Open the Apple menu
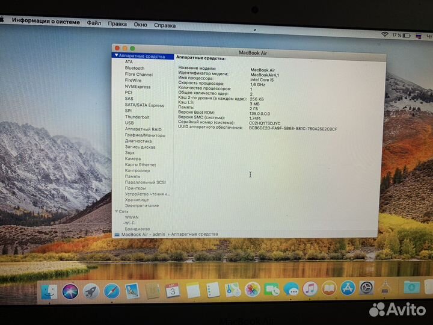The width and height of the screenshot is (433, 325). click(2, 20)
